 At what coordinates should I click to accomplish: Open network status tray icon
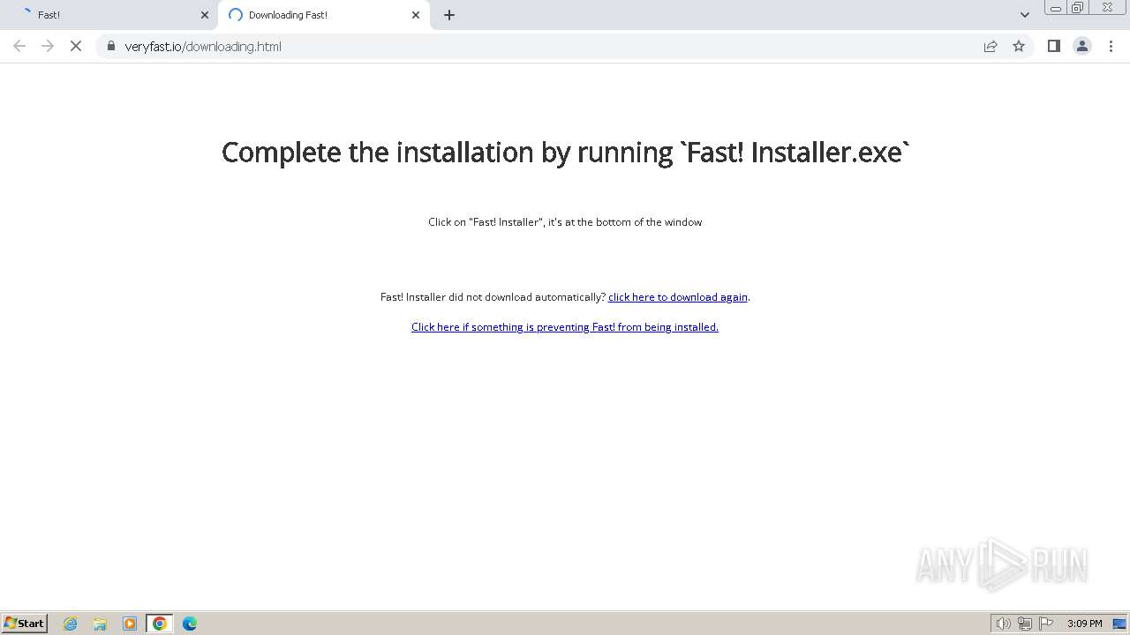tap(1025, 624)
